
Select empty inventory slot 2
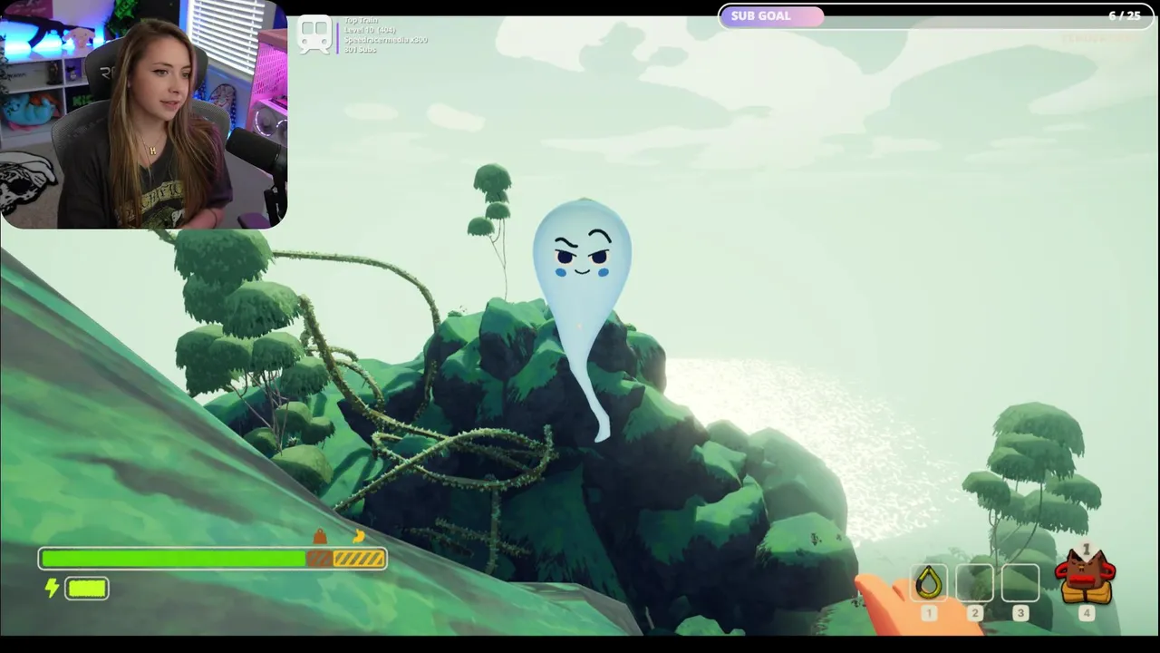pyautogui.click(x=974, y=582)
